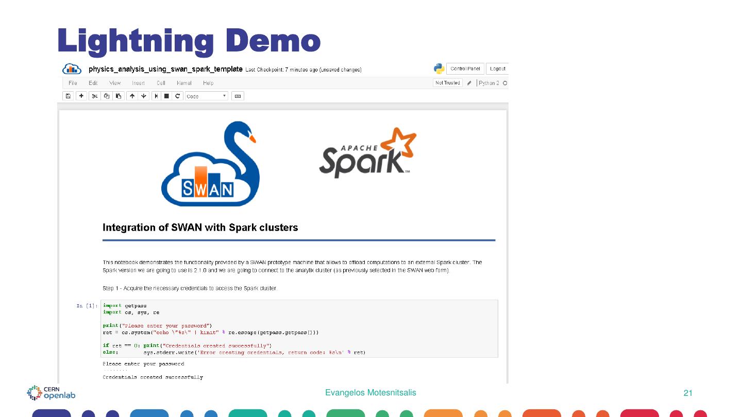Open the command palette keyboard icon
The width and height of the screenshot is (742, 417).
point(238,96)
